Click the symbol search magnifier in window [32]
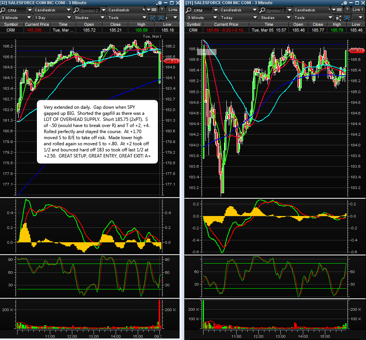 [x=3, y=10]
